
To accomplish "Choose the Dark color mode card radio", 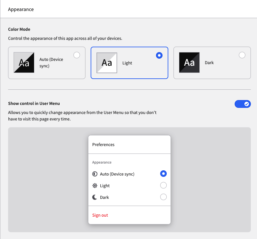I will tap(242, 55).
